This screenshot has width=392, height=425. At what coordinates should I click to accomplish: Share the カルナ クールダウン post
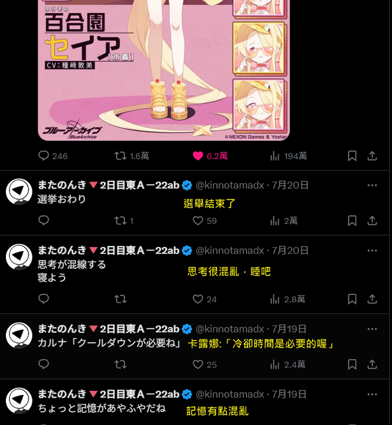372,364
